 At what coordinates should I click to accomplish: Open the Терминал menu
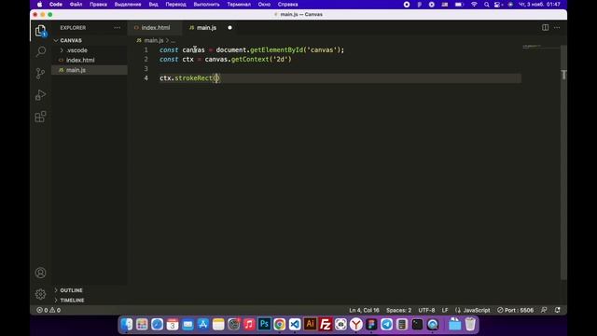pyautogui.click(x=239, y=5)
